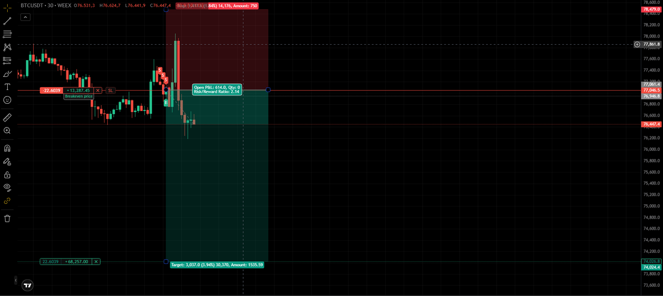Image resolution: width=663 pixels, height=296 pixels.
Task: Click the Target 3,037.0 label
Action: pos(217,265)
